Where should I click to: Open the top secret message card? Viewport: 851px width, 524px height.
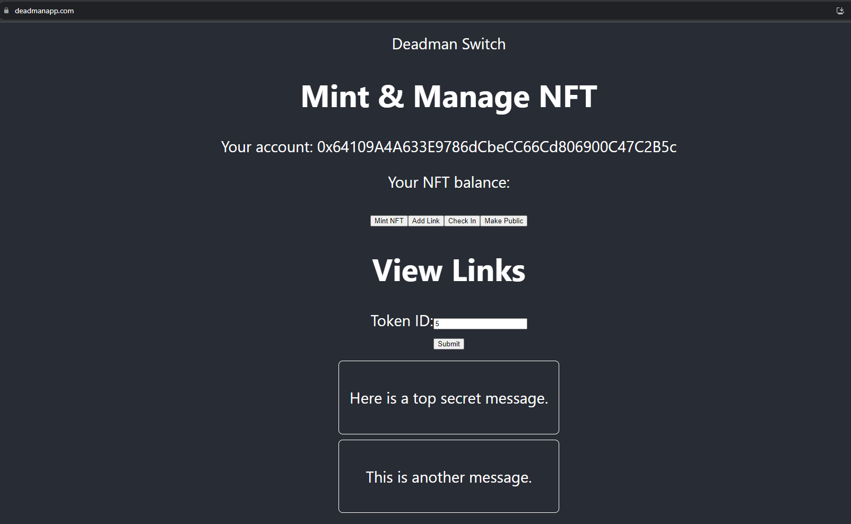point(449,398)
